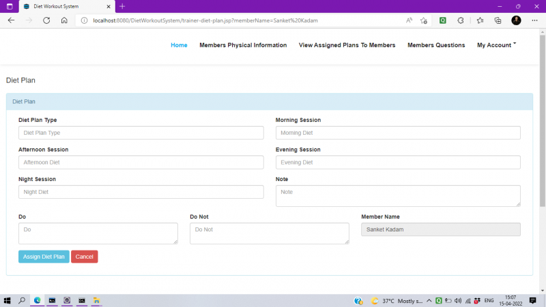
Task: Open the user profile avatar
Action: 516,20
